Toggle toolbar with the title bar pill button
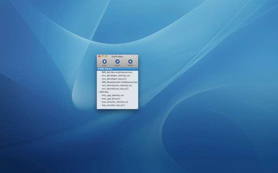This screenshot has height=173, width=278. click(x=135, y=56)
